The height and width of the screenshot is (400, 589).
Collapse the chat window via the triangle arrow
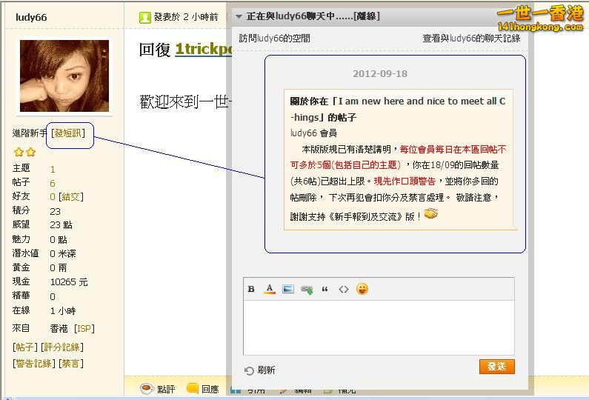pos(239,16)
